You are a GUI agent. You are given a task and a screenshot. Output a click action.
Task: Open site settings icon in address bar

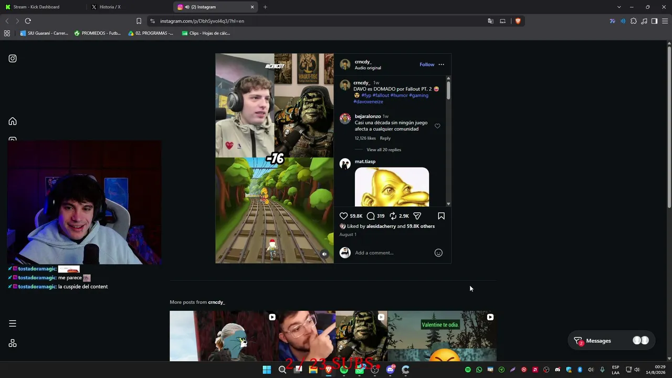(152, 21)
